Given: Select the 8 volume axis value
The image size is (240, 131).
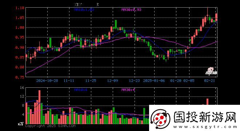Looking at the screenshot, I should coord(23,106).
